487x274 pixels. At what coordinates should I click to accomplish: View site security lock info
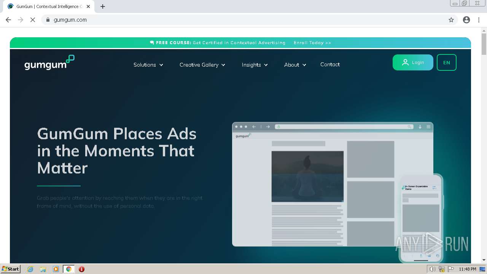click(48, 20)
